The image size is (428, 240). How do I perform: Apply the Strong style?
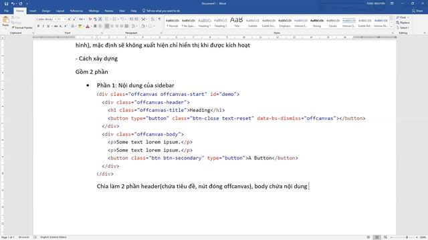(x=316, y=23)
